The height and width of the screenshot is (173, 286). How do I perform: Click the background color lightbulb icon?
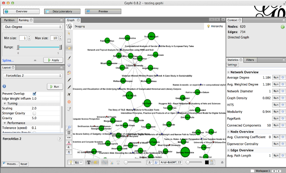coord(71,162)
